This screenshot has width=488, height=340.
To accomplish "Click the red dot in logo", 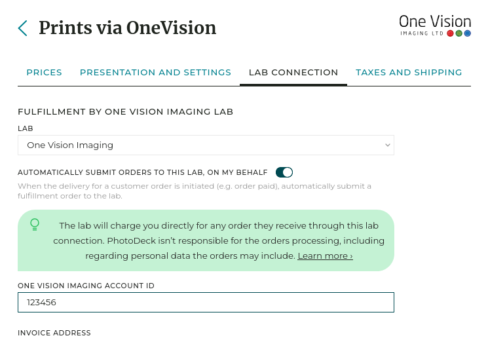I will click(451, 33).
